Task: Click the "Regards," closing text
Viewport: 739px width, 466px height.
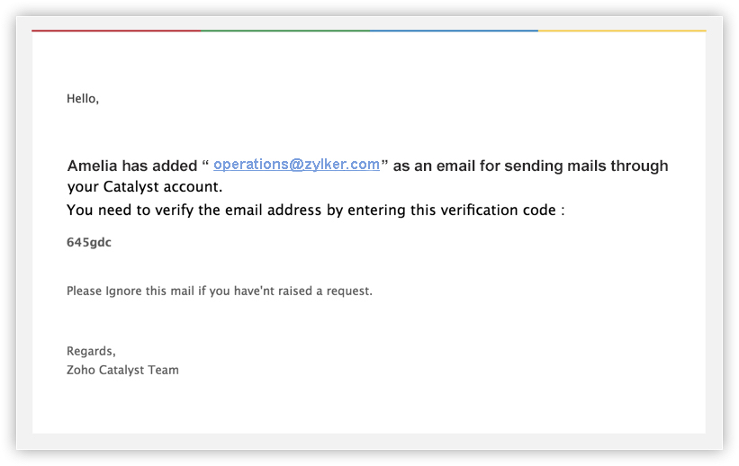Action: click(x=91, y=351)
